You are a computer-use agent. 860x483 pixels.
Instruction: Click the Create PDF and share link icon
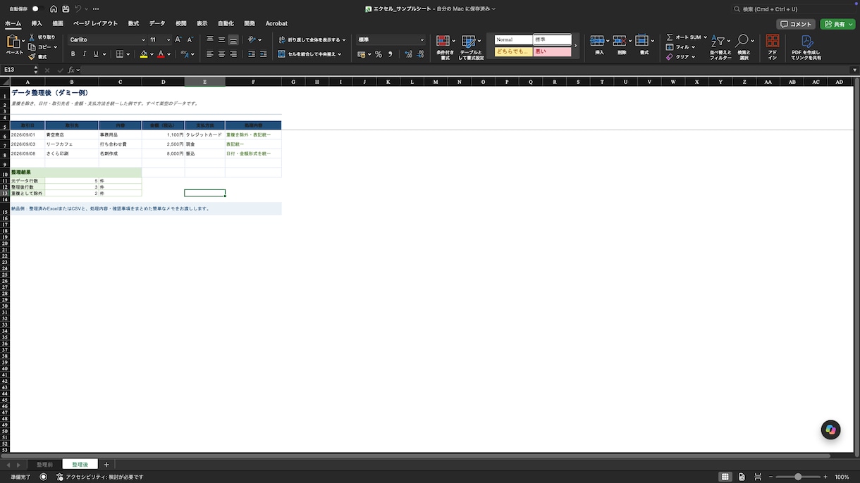click(807, 42)
